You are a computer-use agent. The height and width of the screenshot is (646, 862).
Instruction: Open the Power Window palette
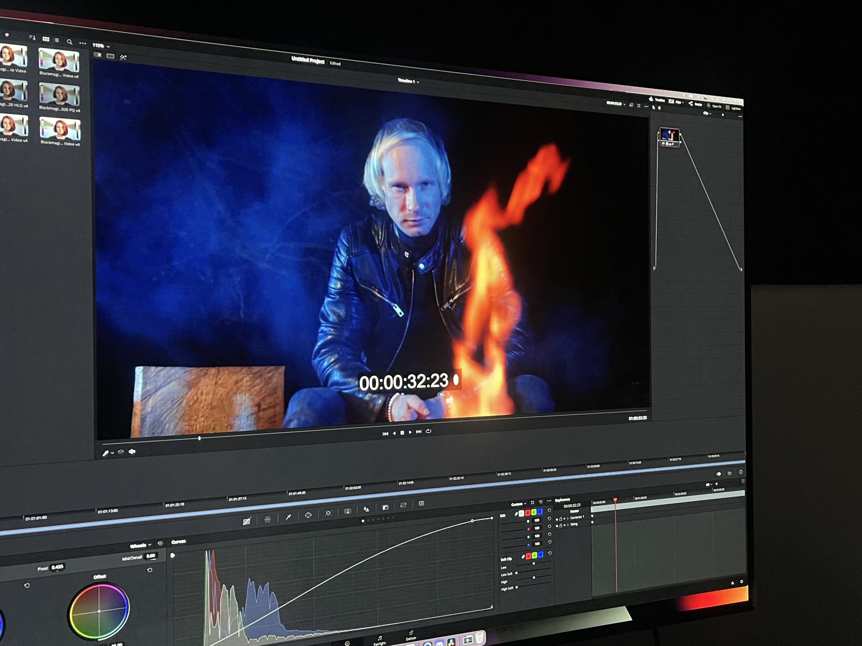[308, 515]
